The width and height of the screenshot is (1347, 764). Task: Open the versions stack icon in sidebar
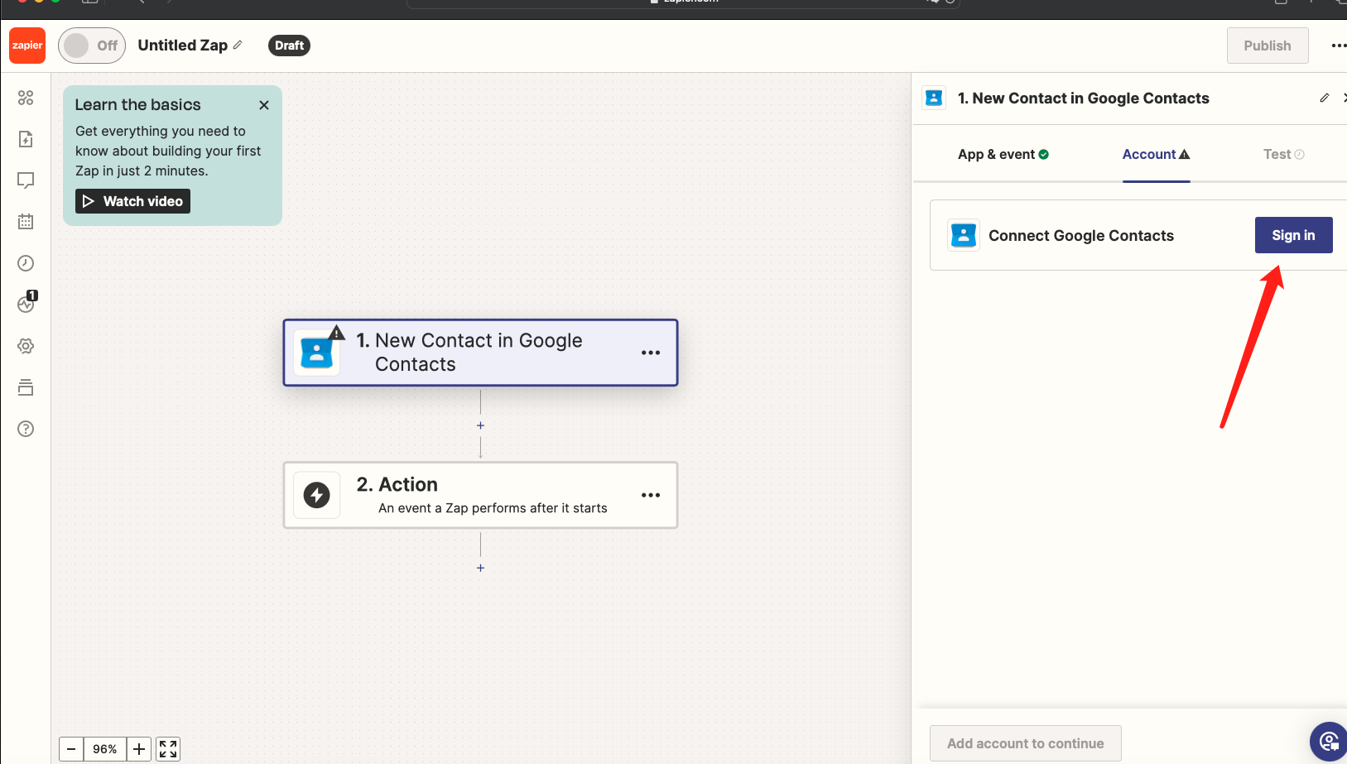26,387
